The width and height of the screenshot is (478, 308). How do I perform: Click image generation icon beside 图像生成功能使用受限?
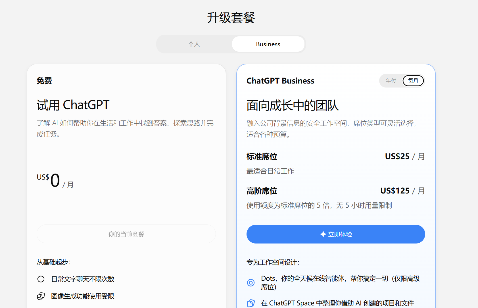41,296
